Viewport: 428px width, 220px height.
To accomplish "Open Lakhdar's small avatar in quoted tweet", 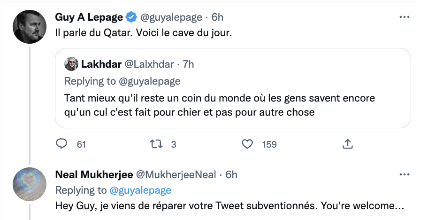I will point(71,64).
